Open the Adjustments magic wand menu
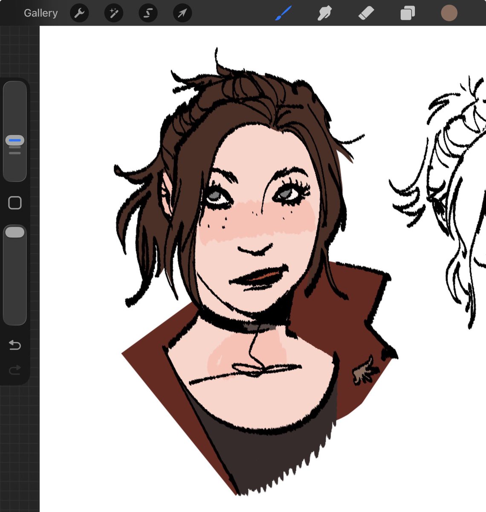 [x=114, y=13]
